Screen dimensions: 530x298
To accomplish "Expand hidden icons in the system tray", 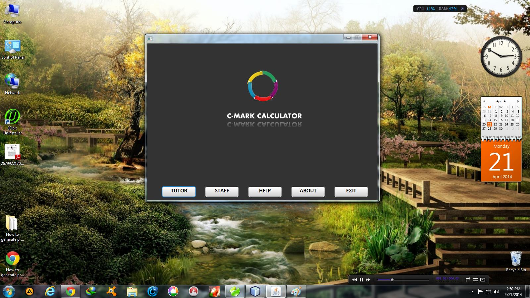I will point(472,292).
